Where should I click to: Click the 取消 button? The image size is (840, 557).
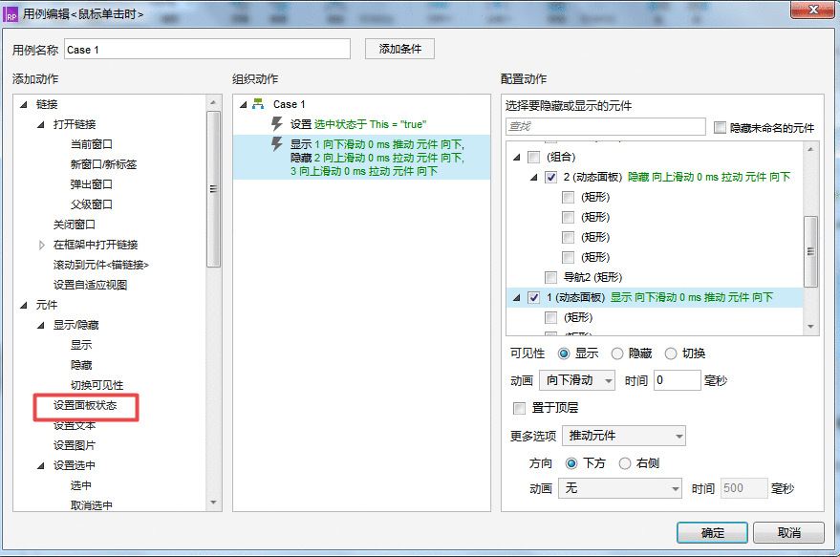(788, 533)
